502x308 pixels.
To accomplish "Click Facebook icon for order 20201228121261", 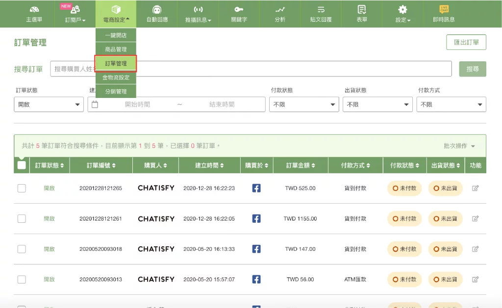I will tap(256, 218).
